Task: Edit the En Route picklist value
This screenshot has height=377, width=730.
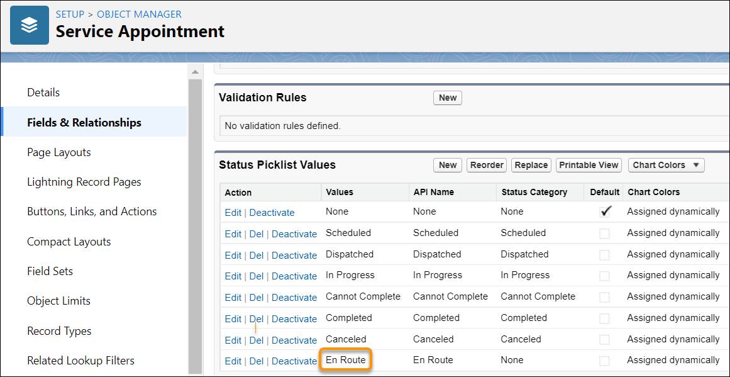Action: (233, 361)
